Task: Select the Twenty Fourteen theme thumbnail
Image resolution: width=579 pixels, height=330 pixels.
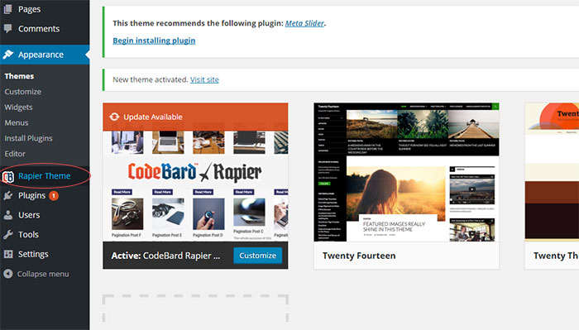Action: click(x=406, y=172)
